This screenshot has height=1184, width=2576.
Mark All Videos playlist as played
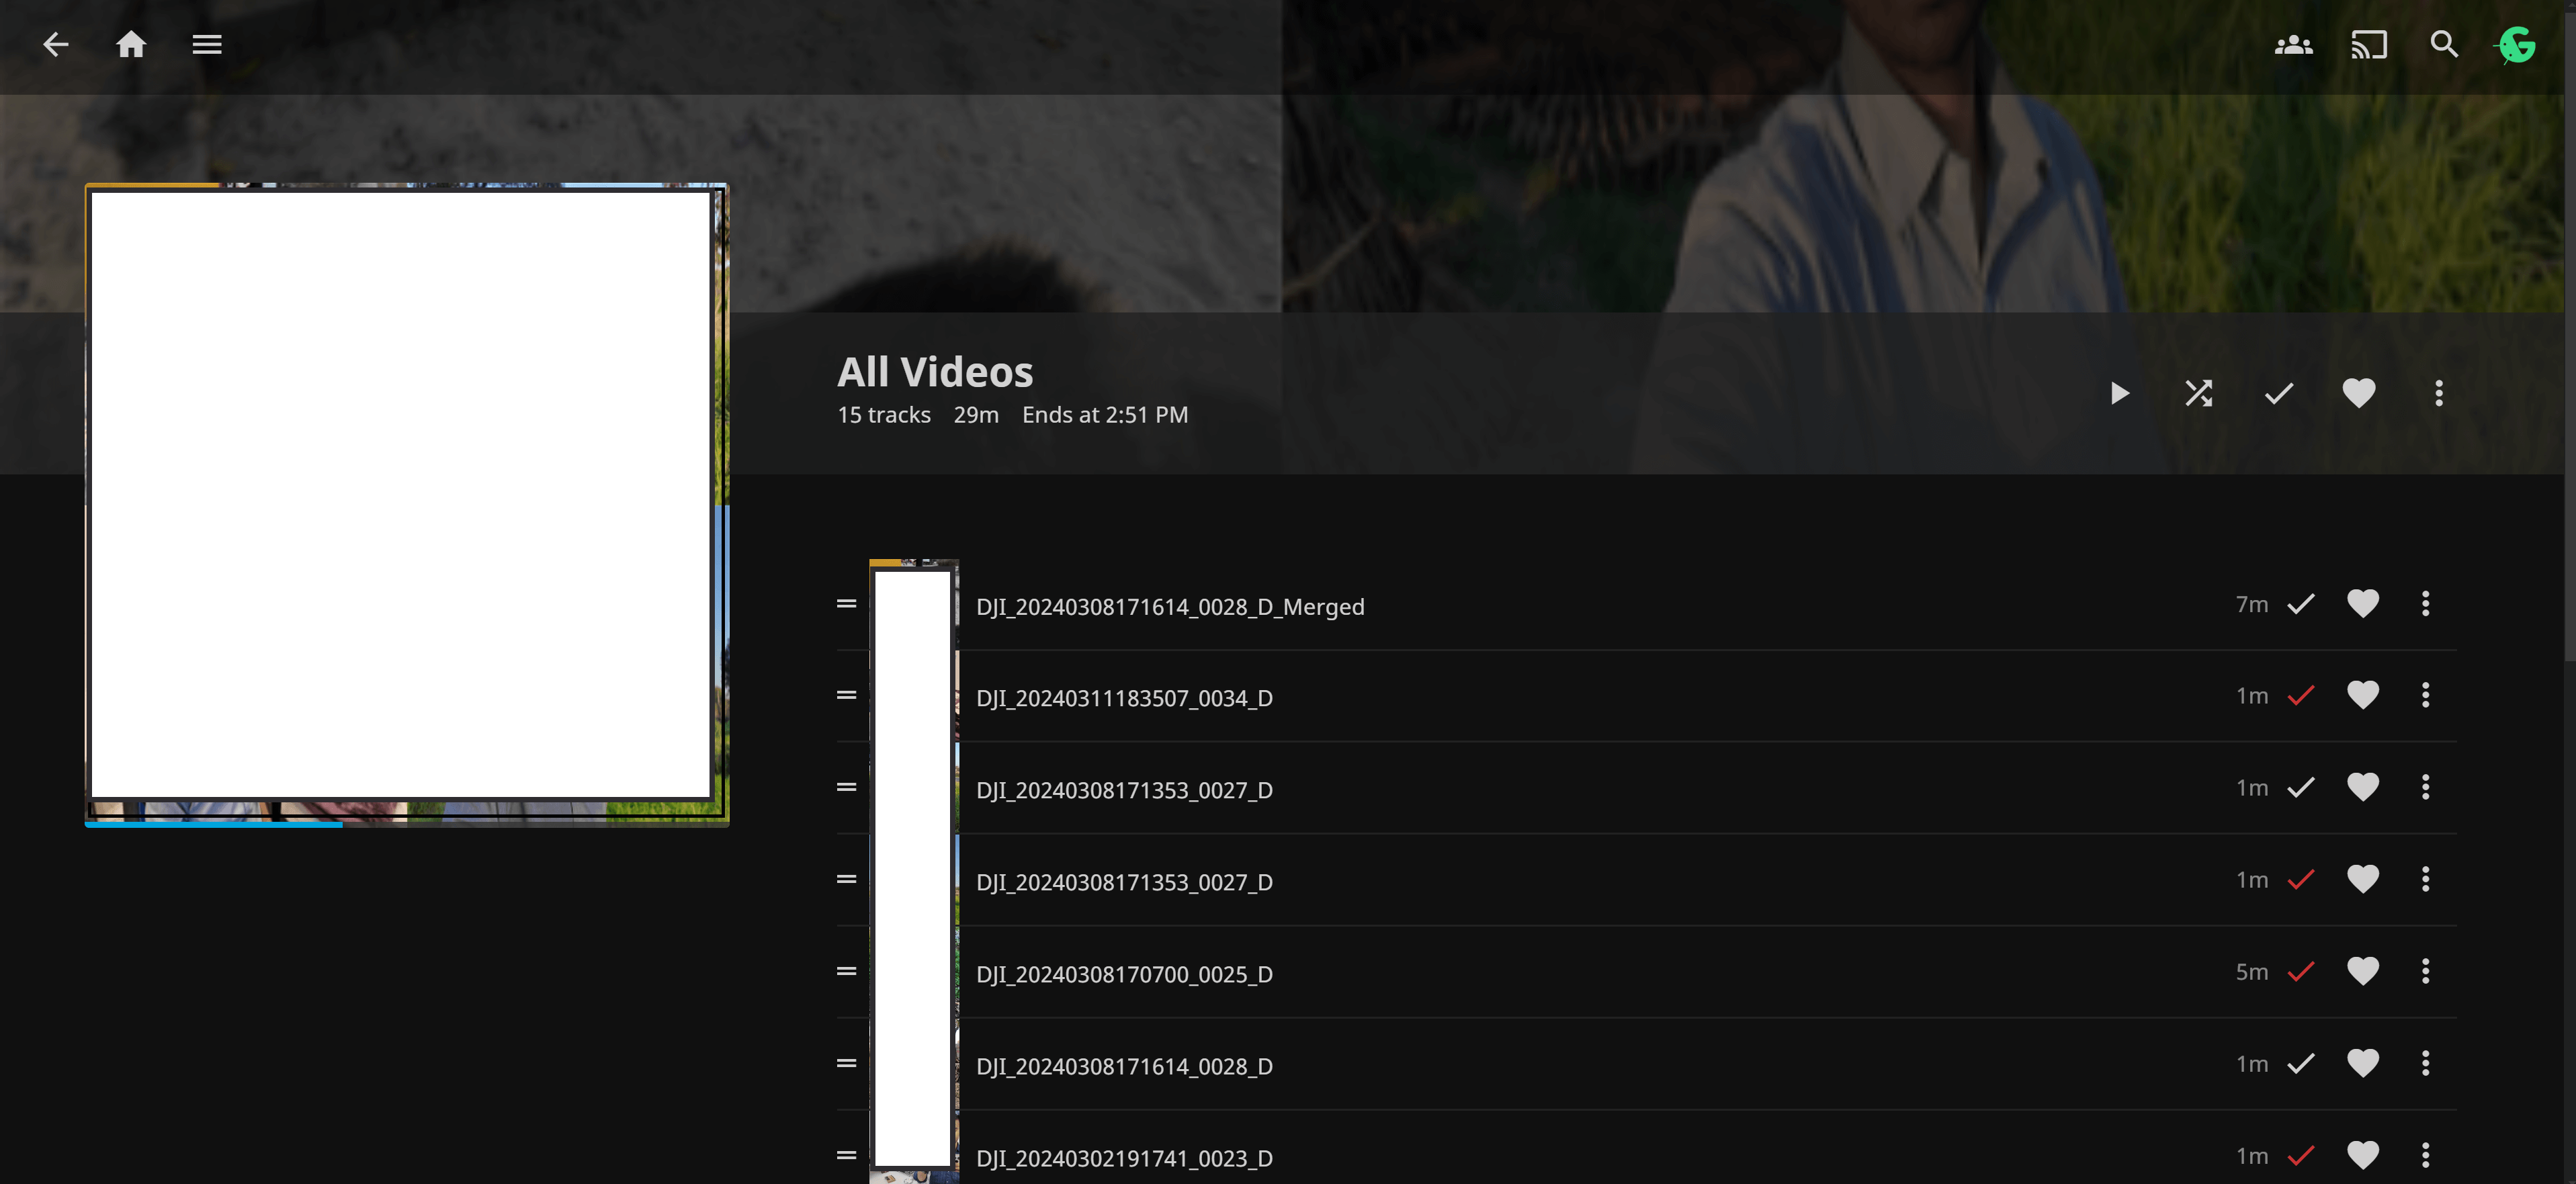click(2278, 393)
